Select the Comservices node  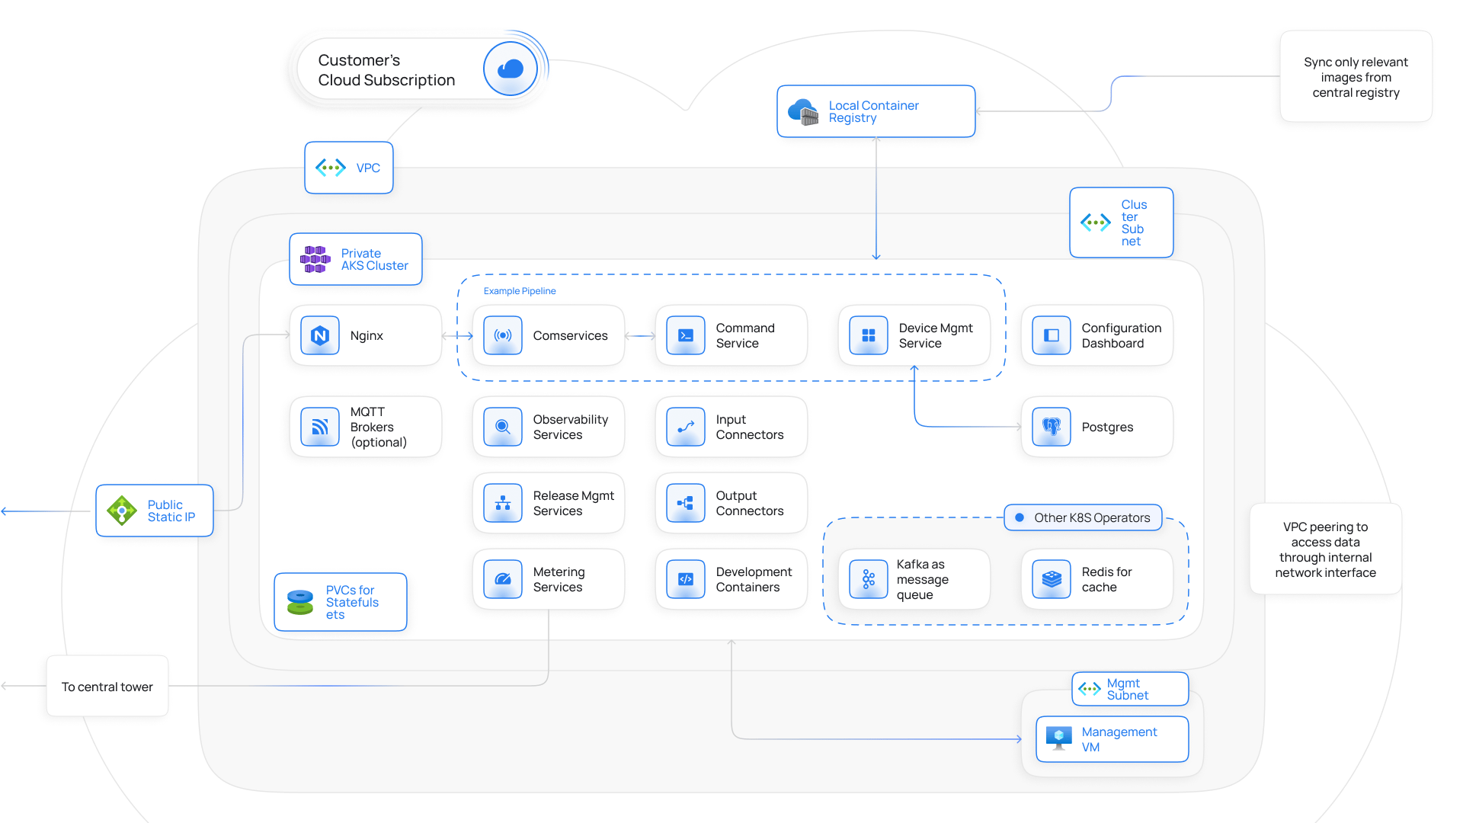tap(549, 335)
